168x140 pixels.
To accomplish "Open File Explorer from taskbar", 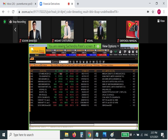I will [67, 135].
